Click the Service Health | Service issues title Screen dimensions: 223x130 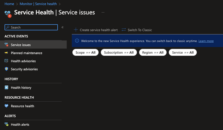point(55,12)
